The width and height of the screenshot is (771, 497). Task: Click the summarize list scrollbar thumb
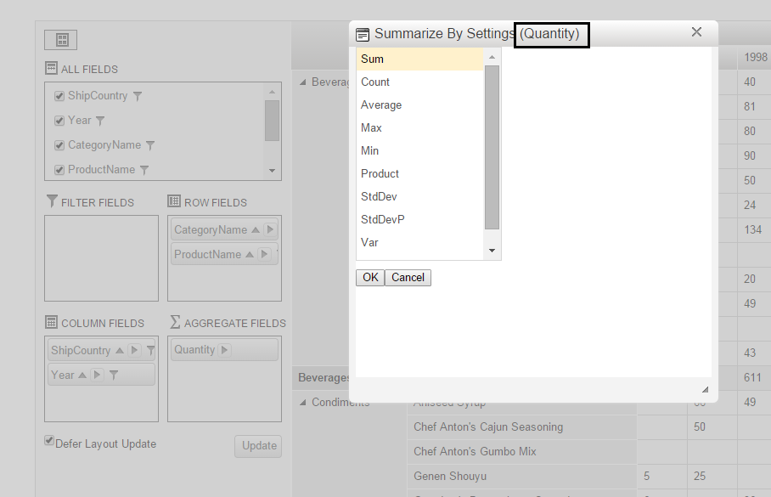point(492,148)
